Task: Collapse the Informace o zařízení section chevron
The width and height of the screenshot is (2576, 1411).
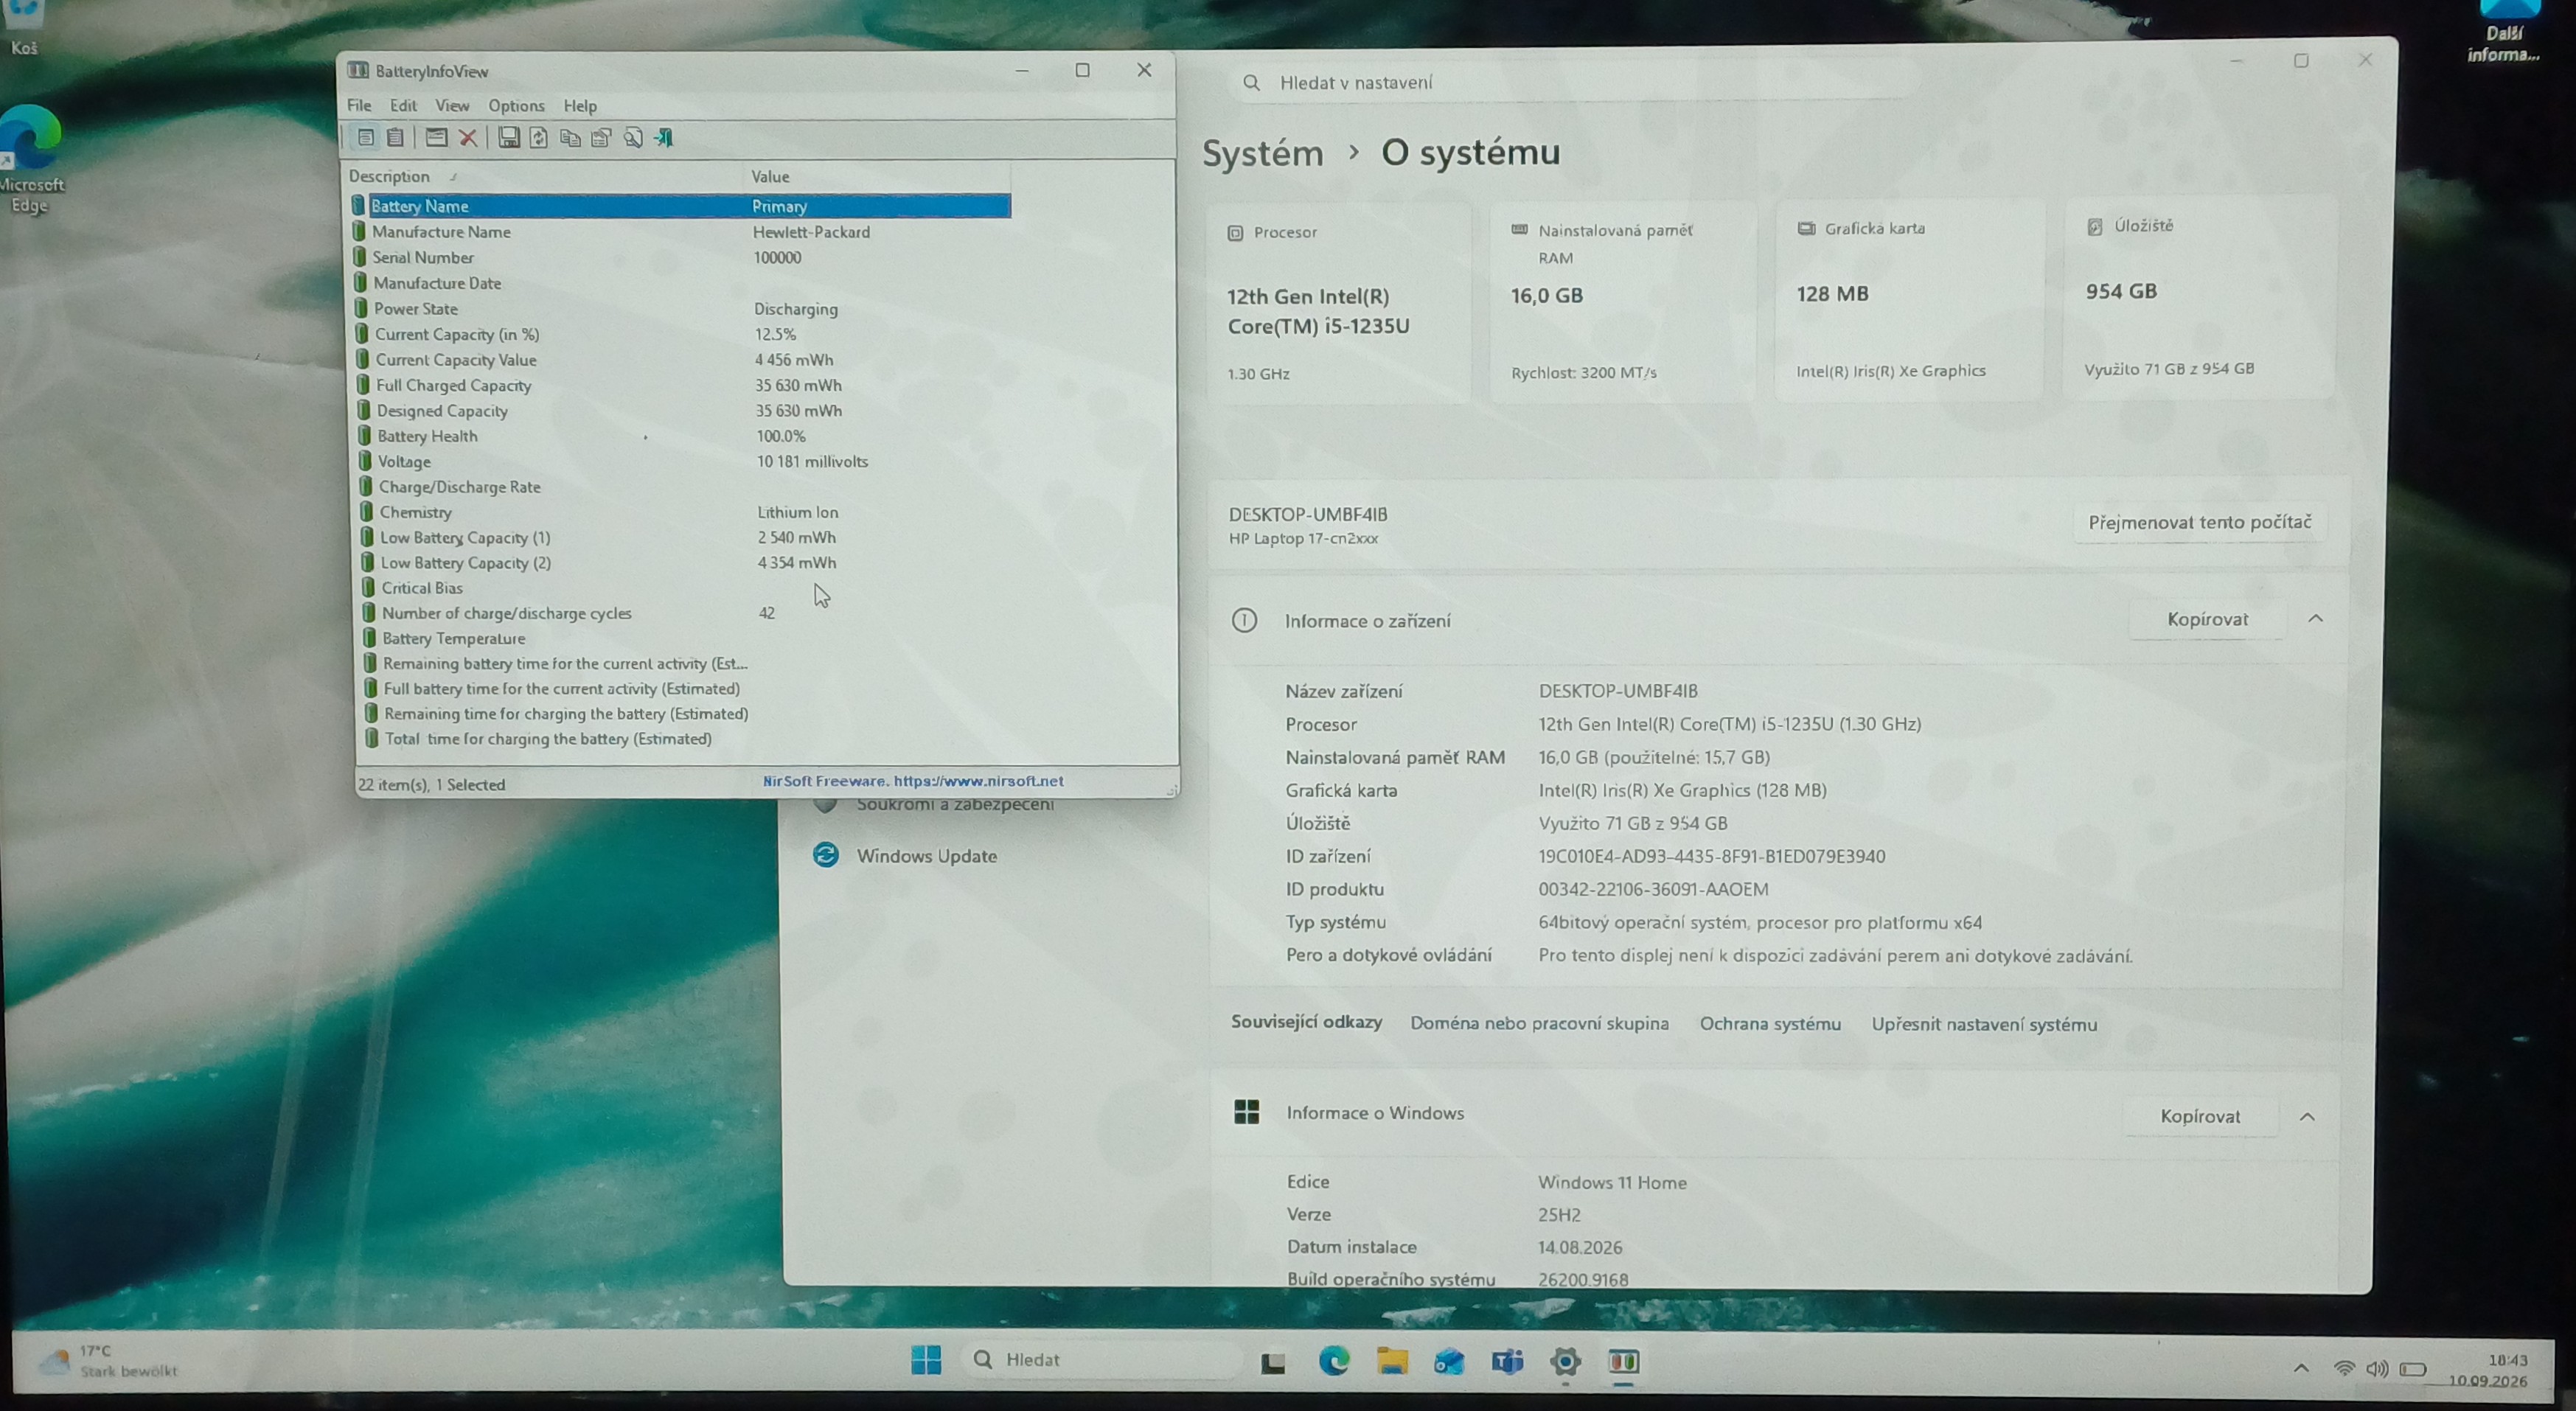Action: click(x=2315, y=619)
